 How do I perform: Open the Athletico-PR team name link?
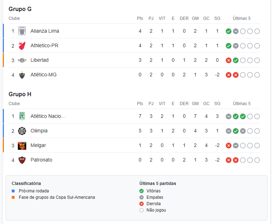44,45
